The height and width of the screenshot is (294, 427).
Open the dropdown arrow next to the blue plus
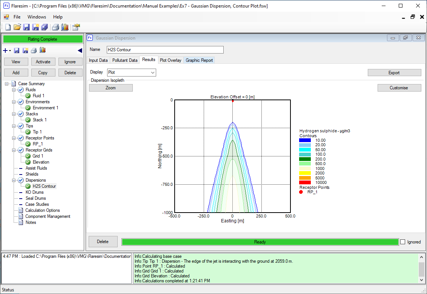pyautogui.click(x=10, y=51)
